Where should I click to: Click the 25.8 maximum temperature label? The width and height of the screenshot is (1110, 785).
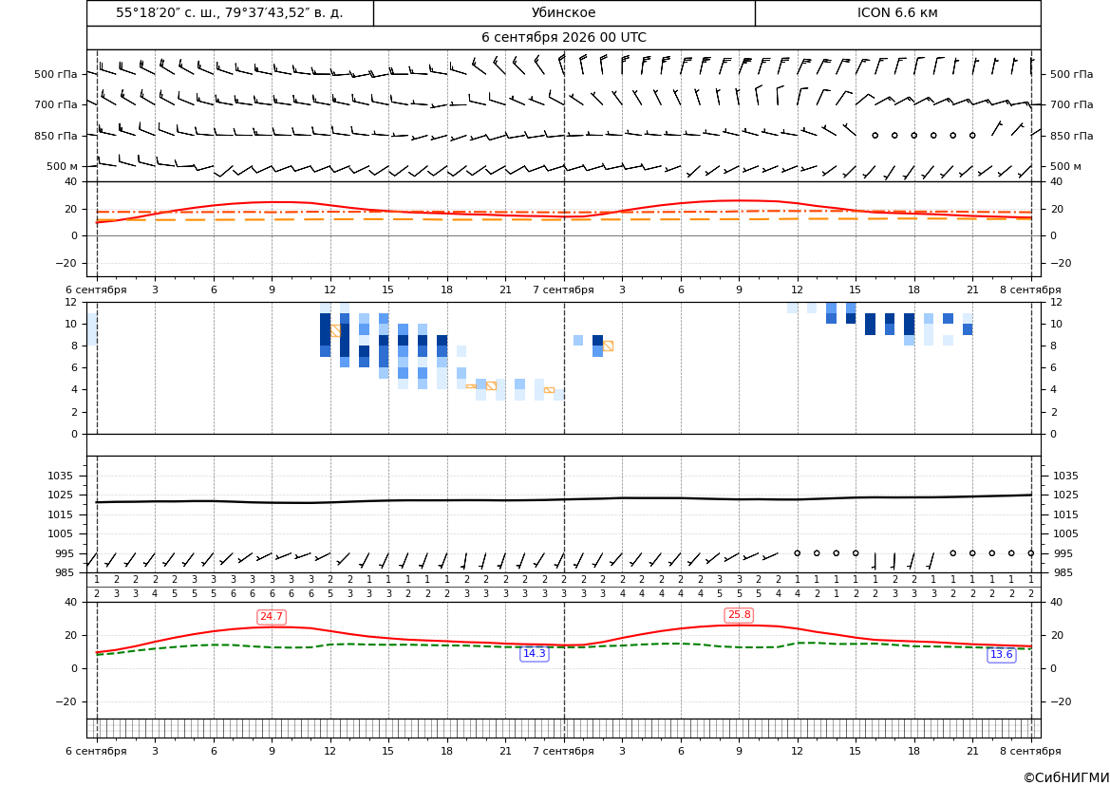point(739,614)
